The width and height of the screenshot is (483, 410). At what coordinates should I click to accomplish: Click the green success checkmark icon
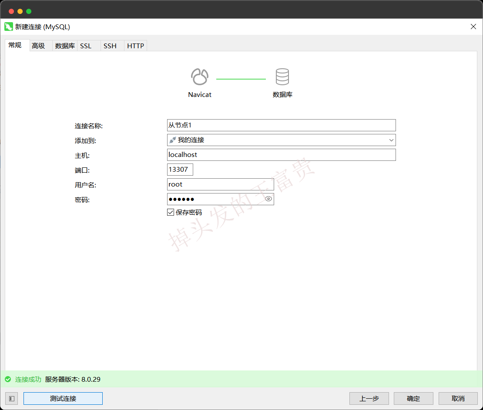(8, 379)
